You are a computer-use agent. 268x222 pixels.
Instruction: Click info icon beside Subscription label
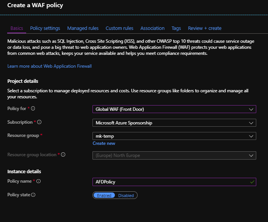click(39, 122)
